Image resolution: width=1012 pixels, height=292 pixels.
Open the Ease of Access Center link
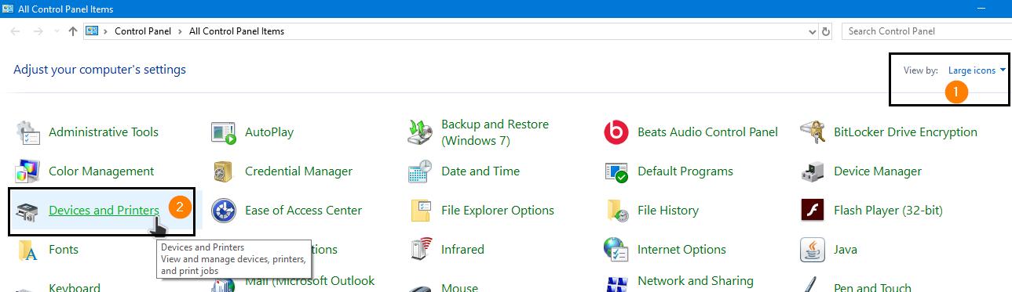tap(303, 211)
